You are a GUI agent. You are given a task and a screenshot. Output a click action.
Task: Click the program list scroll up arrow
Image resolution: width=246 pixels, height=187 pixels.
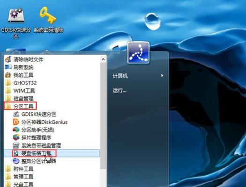click(x=103, y=59)
